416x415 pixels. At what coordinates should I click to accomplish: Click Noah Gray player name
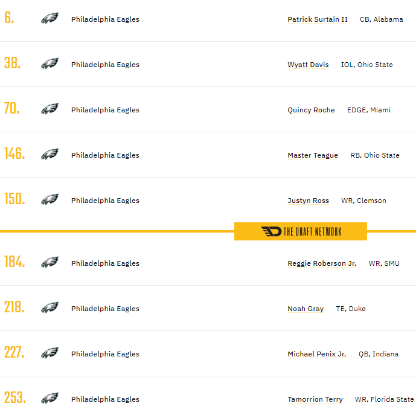point(306,309)
